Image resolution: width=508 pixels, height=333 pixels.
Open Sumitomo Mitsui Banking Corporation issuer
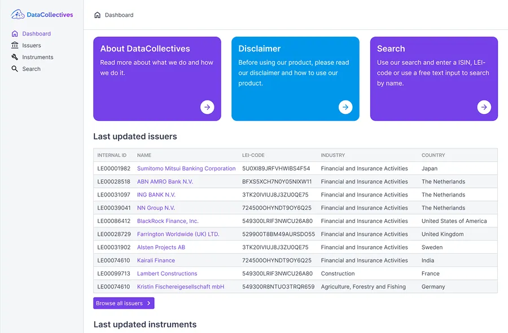[x=186, y=168]
